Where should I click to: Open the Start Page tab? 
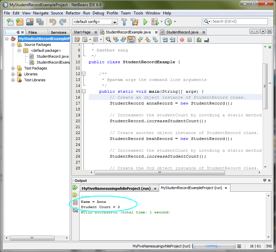82,32
